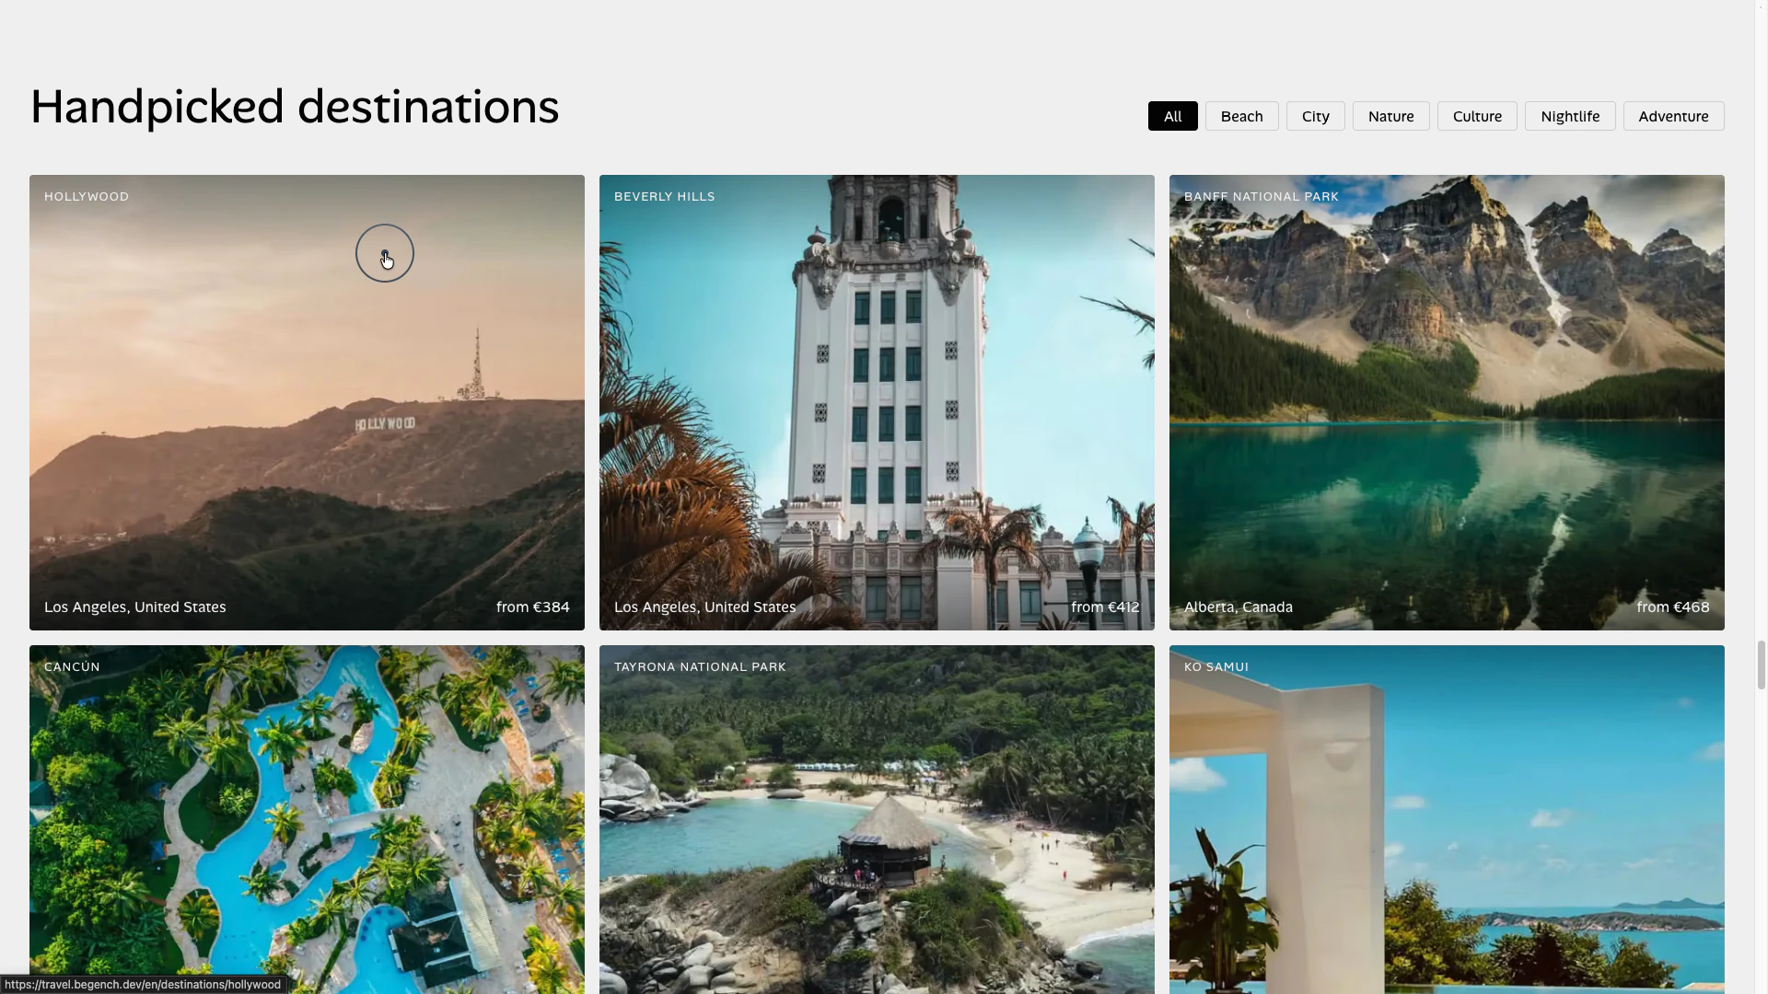1768x994 pixels.
Task: Open the Cancún destination card
Action: [x=307, y=819]
